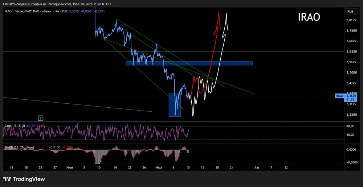Select the wide blue resistance zone rectangle
This screenshot has height=187, width=363.
[189, 63]
